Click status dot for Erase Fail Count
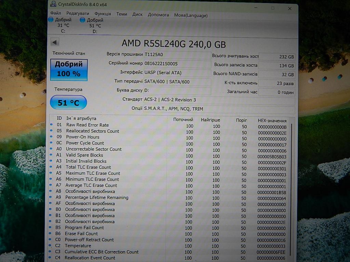 tap(51, 233)
